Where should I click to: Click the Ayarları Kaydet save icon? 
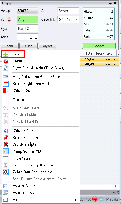[6, 193]
